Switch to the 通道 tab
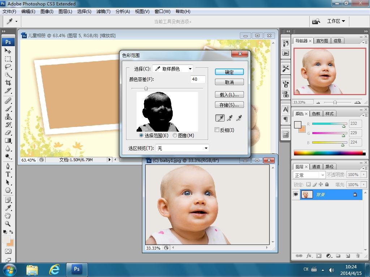Image resolution: width=370 pixels, height=277 pixels. 316,167
